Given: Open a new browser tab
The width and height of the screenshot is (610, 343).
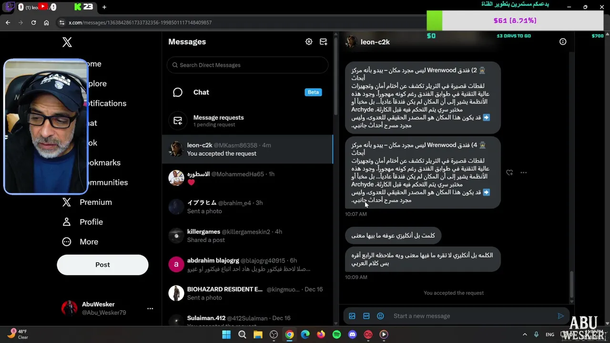Looking at the screenshot, I should tap(104, 7).
